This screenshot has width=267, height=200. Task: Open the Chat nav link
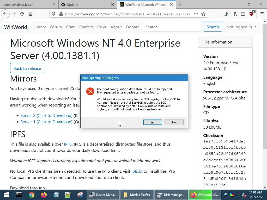pos(70,27)
